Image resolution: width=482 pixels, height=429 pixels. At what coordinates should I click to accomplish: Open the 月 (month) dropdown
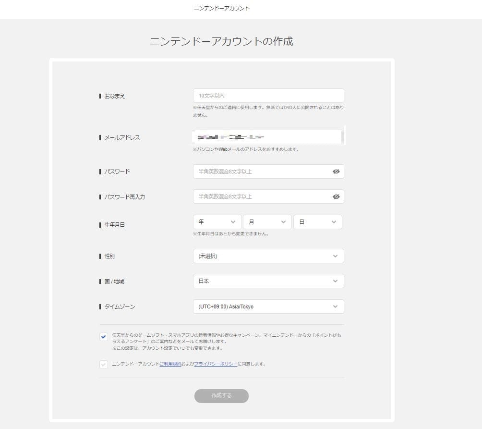pyautogui.click(x=267, y=221)
